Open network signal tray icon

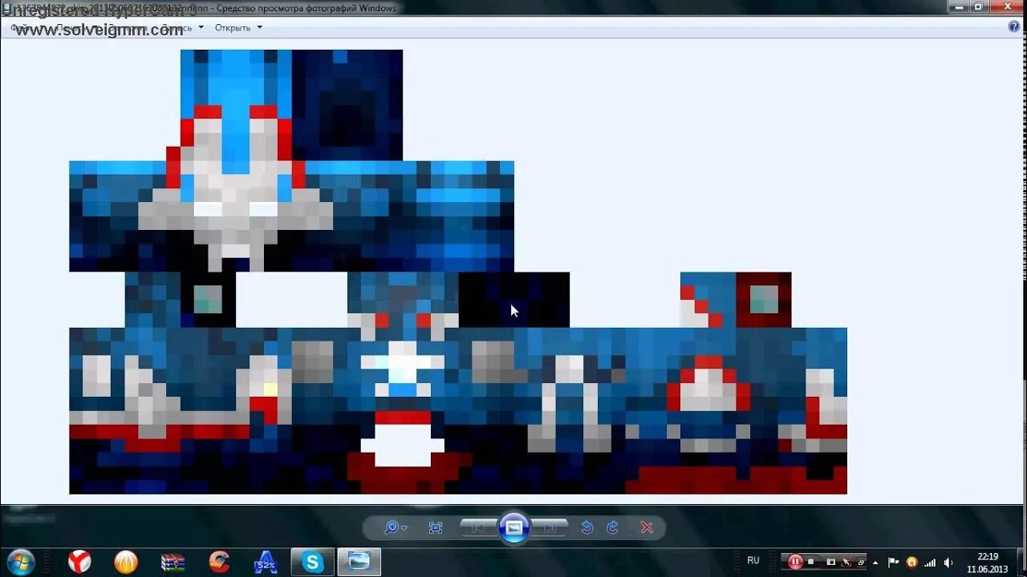pyautogui.click(x=930, y=562)
